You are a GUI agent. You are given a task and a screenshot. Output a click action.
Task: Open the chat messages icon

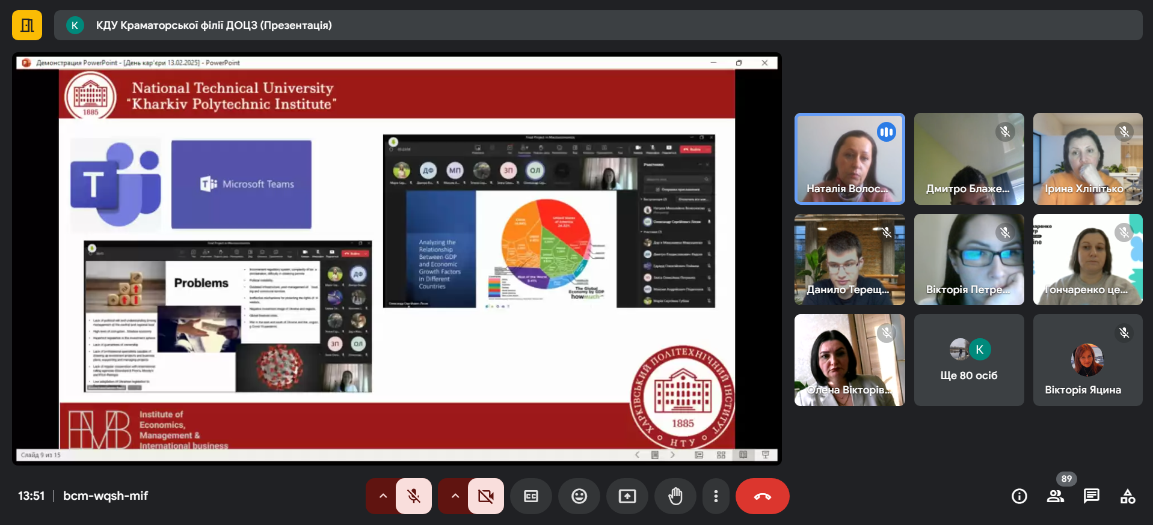click(1092, 496)
